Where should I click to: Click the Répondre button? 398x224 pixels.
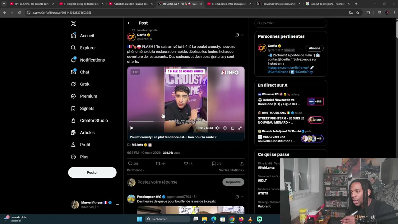pyautogui.click(x=233, y=182)
